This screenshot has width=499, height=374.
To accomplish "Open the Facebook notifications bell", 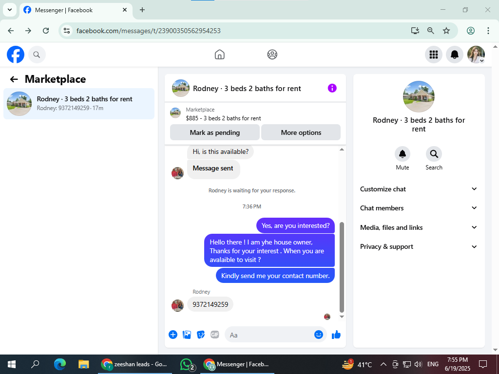I will click(455, 55).
